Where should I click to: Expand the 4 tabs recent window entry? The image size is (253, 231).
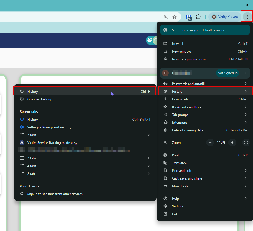point(85,166)
